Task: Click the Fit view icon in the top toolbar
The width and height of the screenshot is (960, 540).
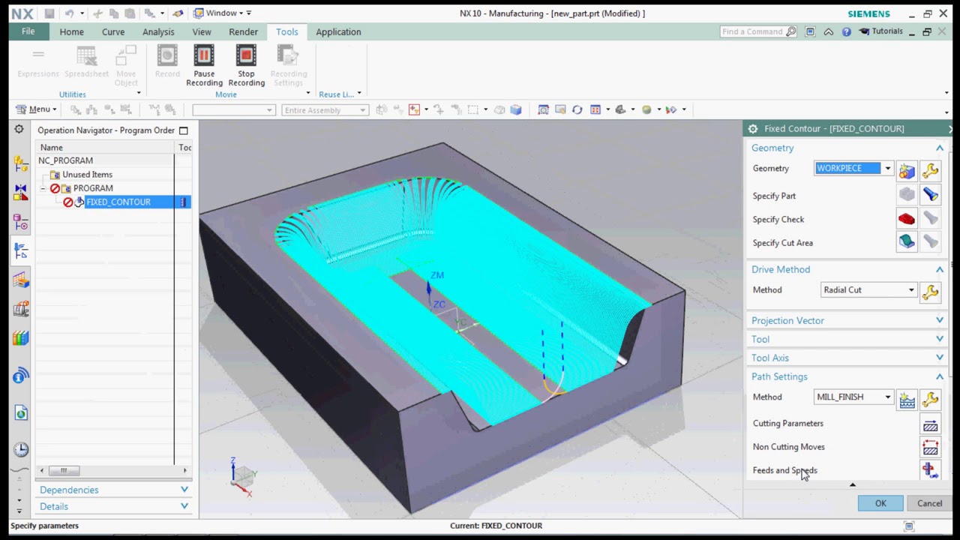Action: point(543,109)
